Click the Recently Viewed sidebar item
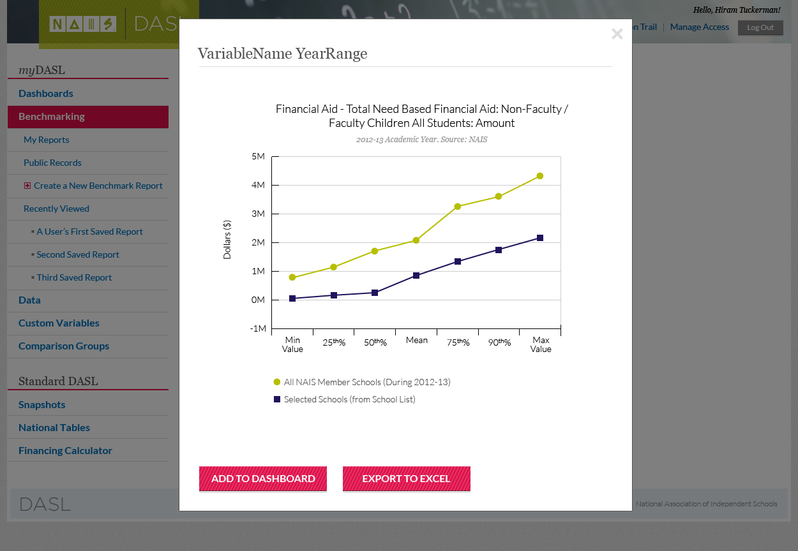 pyautogui.click(x=56, y=209)
